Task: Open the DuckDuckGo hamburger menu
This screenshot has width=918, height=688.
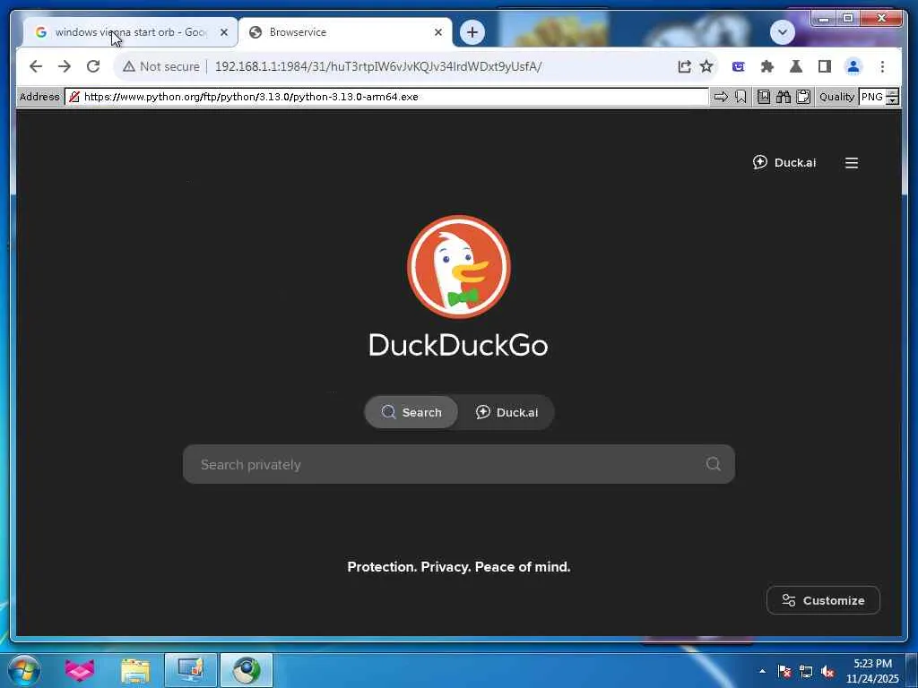Action: coord(852,163)
